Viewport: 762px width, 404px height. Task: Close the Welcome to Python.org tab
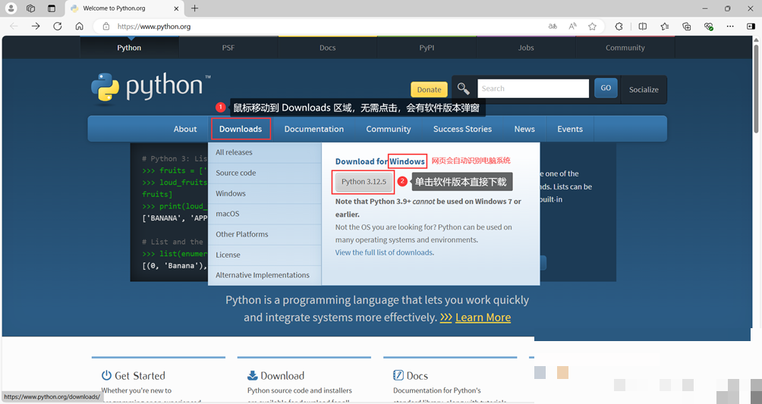pyautogui.click(x=176, y=8)
